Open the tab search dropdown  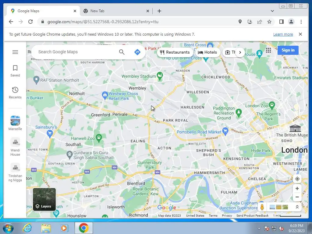point(272,11)
